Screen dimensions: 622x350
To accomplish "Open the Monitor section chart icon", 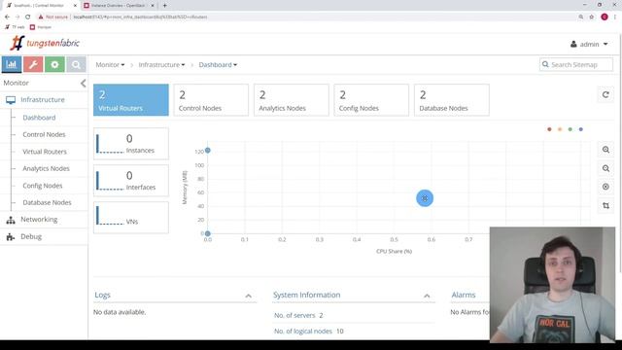I will click(x=12, y=64).
